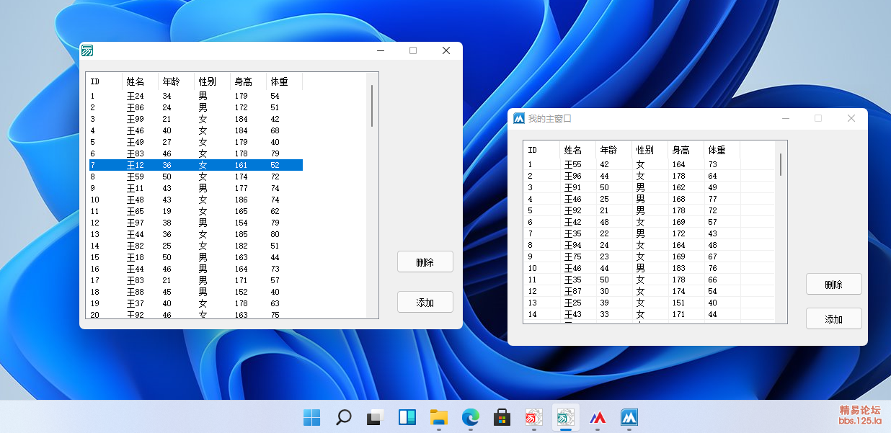Select row 王94 in 我的主窗口

point(632,245)
